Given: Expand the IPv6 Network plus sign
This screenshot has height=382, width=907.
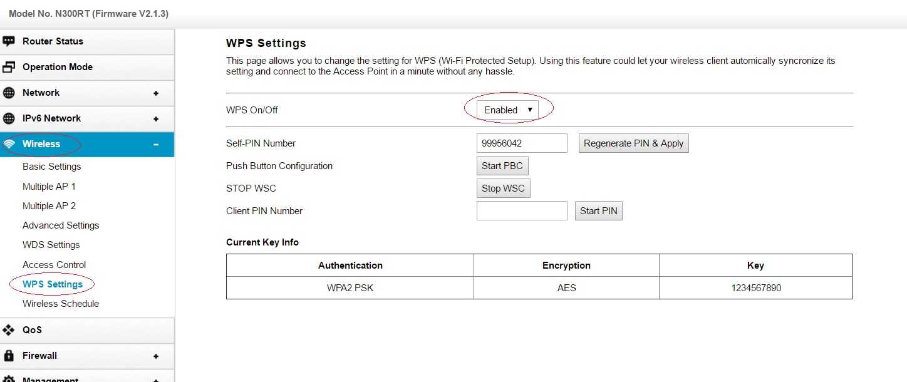Looking at the screenshot, I should (x=156, y=119).
